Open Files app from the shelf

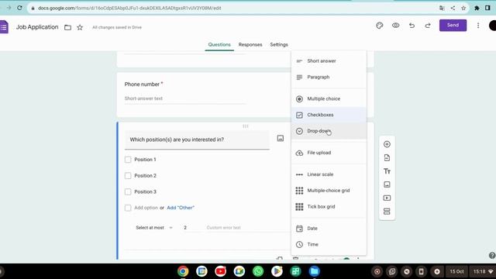pyautogui.click(x=315, y=271)
